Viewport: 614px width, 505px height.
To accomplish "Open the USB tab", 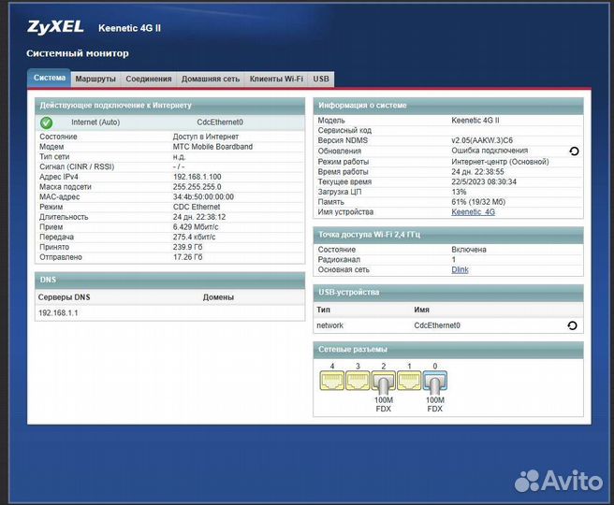I will click(321, 79).
